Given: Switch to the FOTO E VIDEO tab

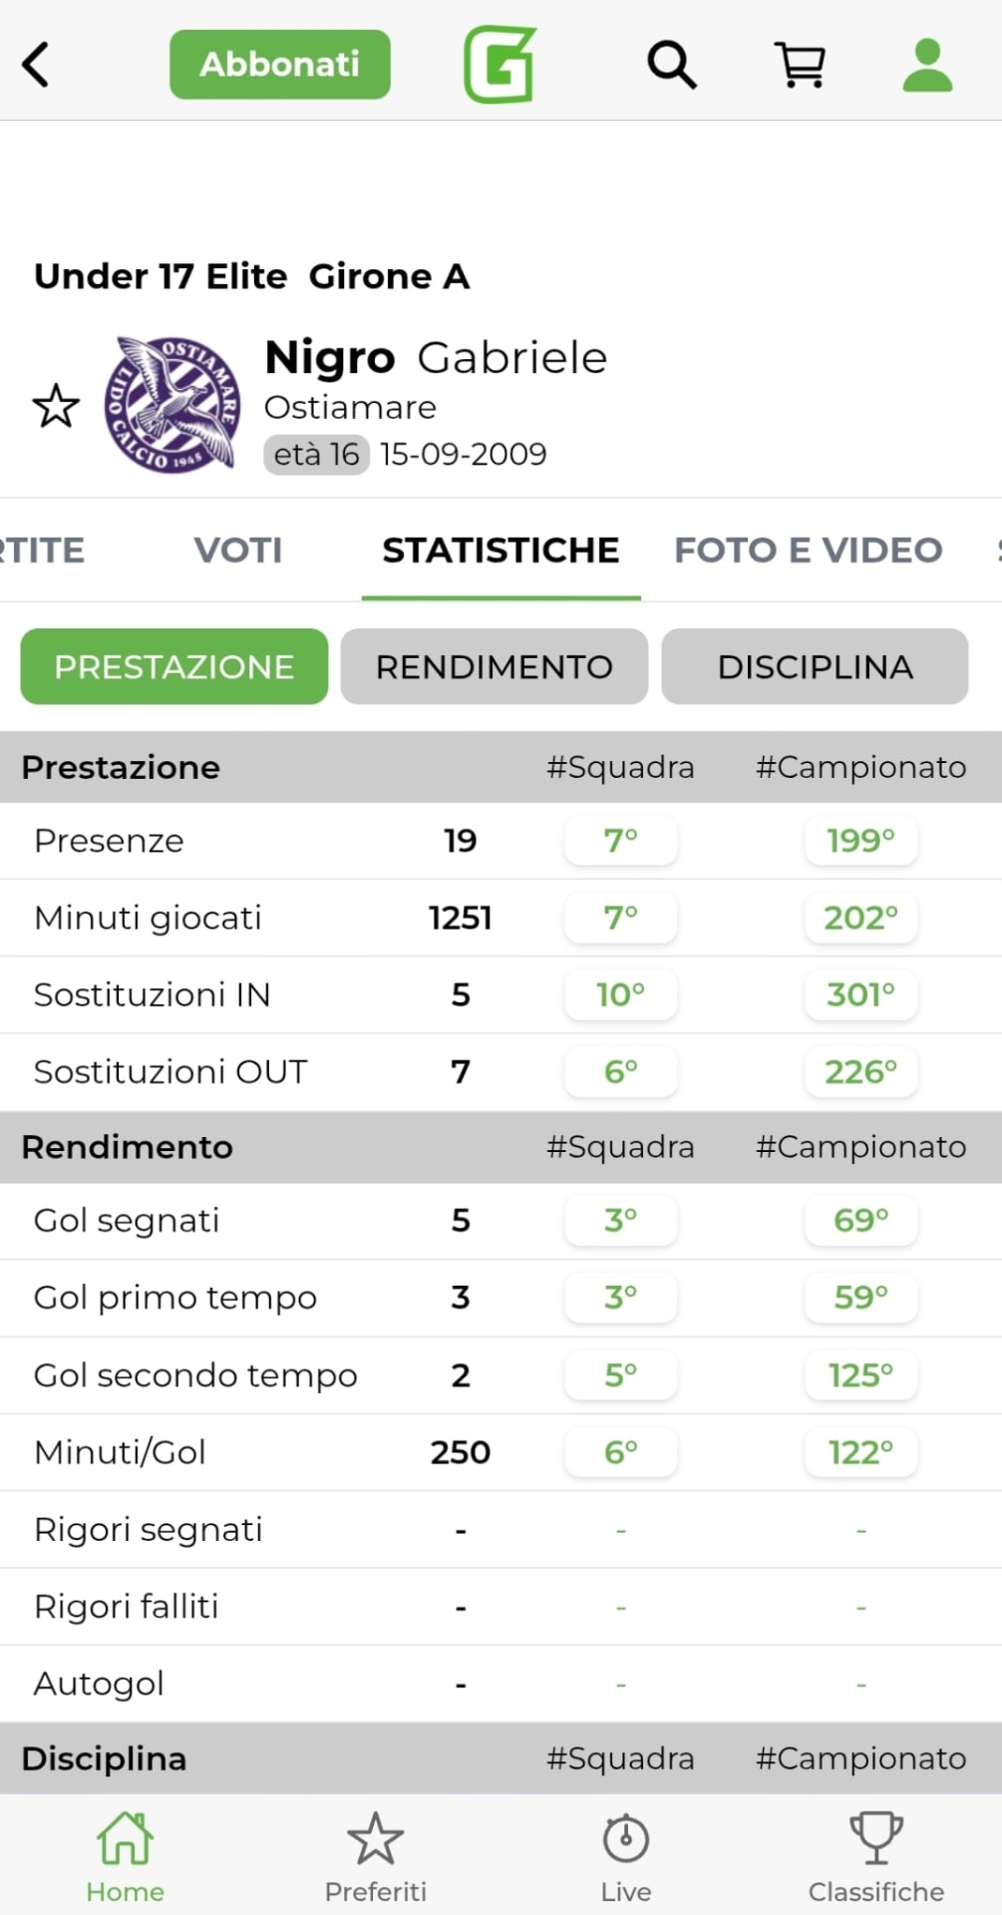Looking at the screenshot, I should (x=808, y=550).
